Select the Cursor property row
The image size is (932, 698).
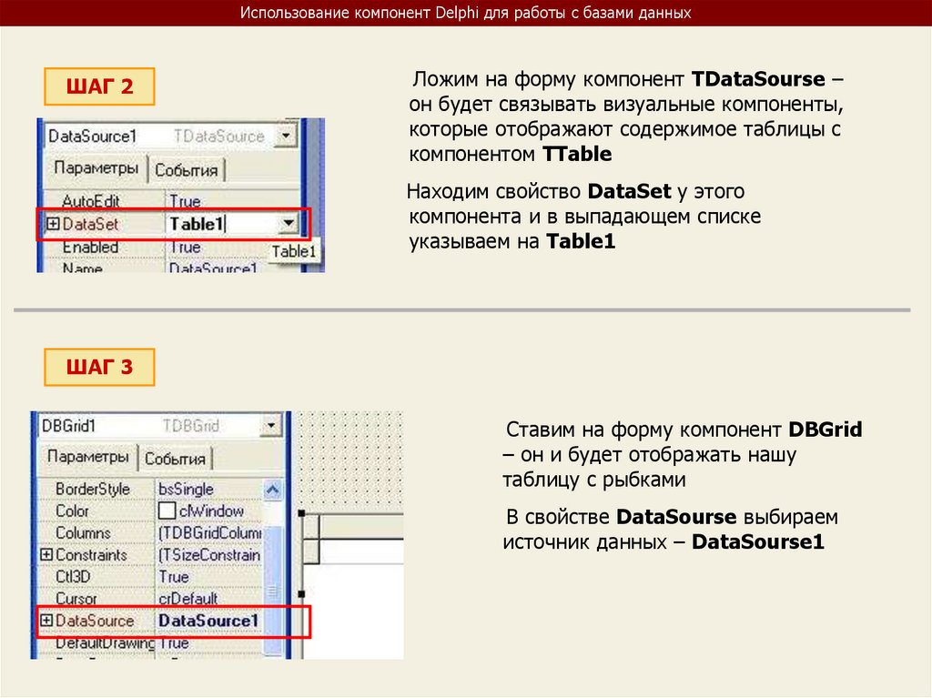150,599
